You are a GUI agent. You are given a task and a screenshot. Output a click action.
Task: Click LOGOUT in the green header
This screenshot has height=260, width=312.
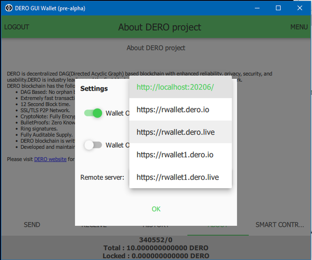[17, 27]
